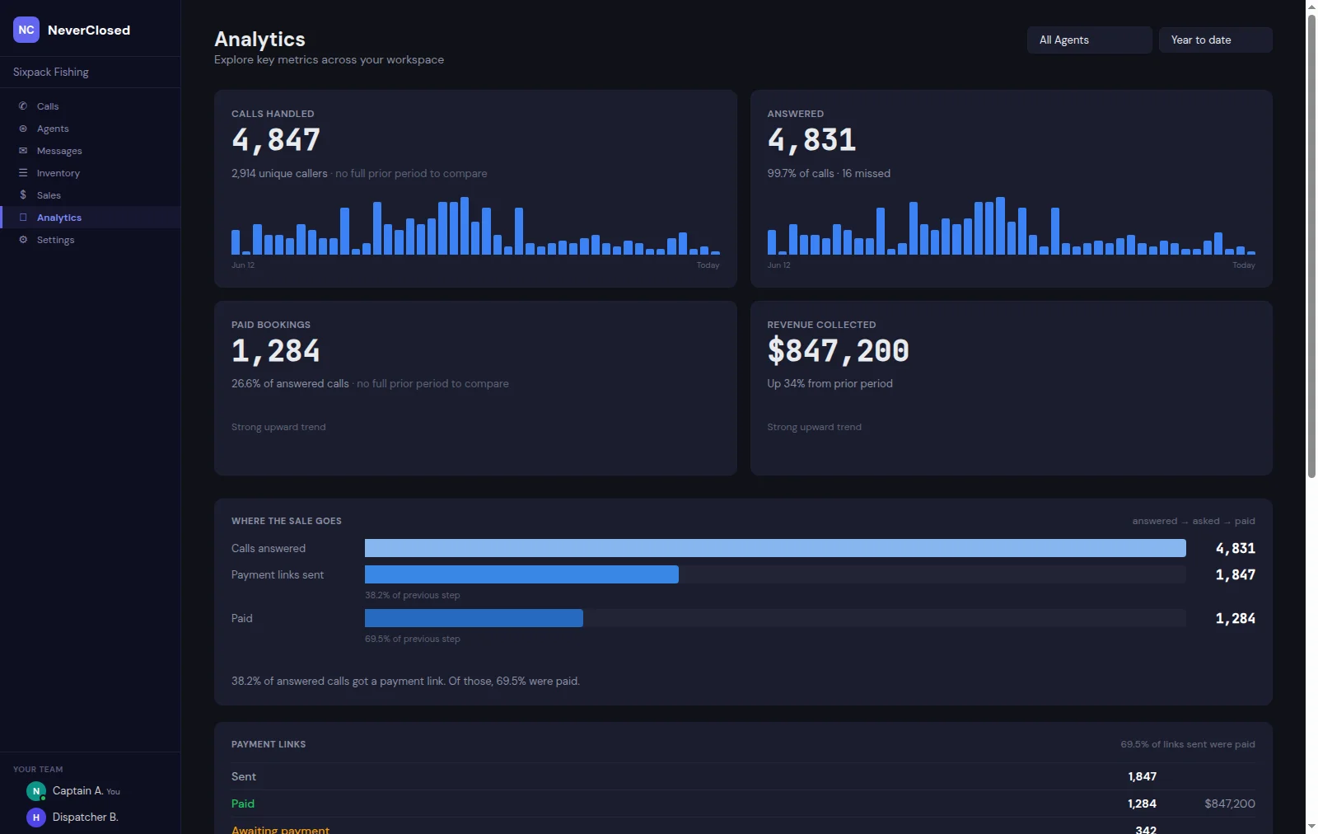The height and width of the screenshot is (834, 1318).
Task: Click the Settings gear icon
Action: [x=23, y=240]
